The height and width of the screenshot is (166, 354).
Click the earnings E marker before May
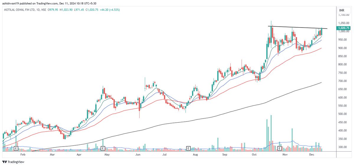click(x=103, y=148)
